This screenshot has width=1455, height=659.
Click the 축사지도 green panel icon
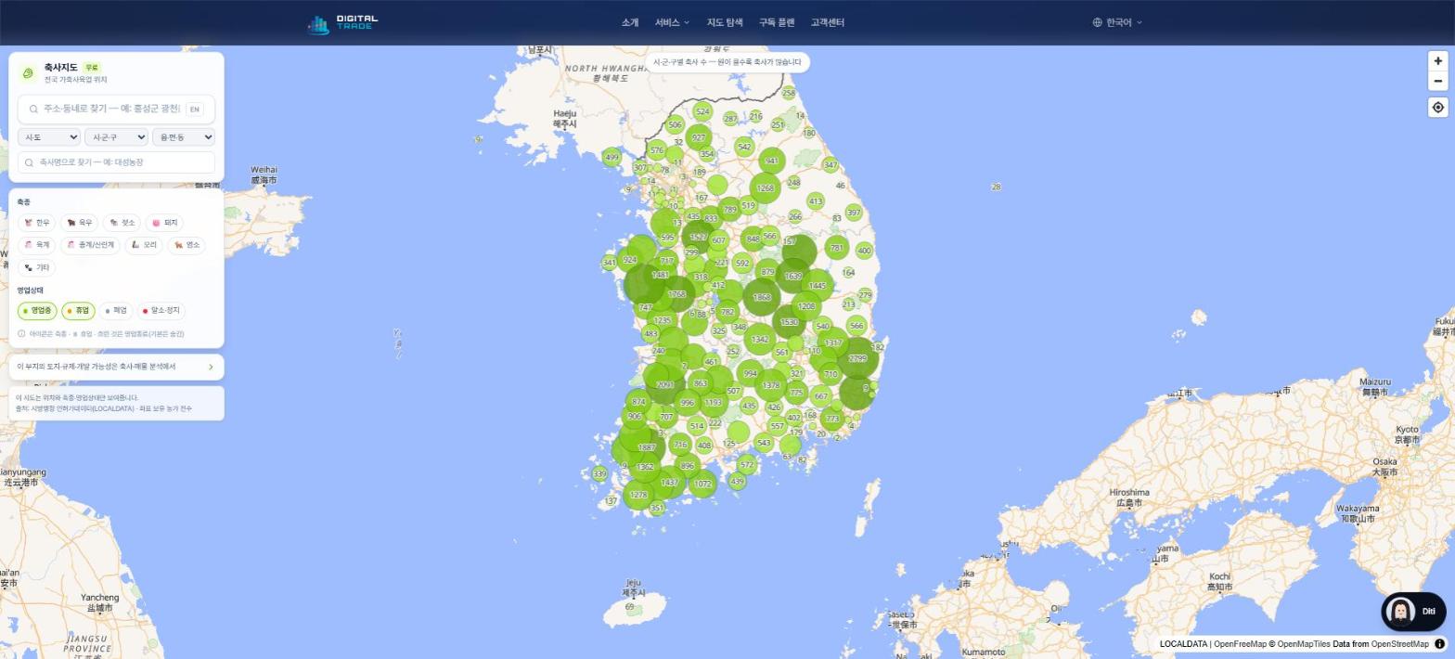[x=28, y=73]
